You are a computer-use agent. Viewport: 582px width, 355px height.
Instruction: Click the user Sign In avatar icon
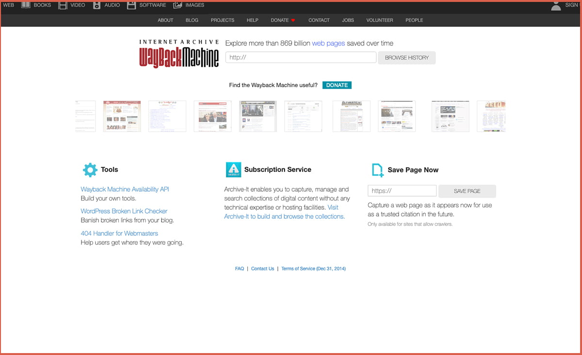pyautogui.click(x=556, y=6)
